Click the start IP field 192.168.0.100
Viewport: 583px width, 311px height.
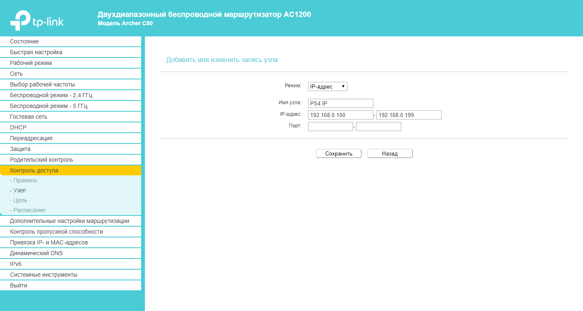341,115
